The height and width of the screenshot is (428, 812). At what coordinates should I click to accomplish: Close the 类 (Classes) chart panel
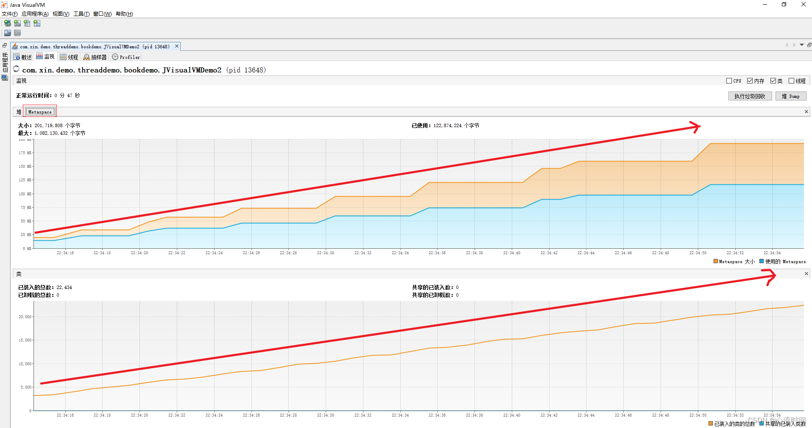(806, 274)
